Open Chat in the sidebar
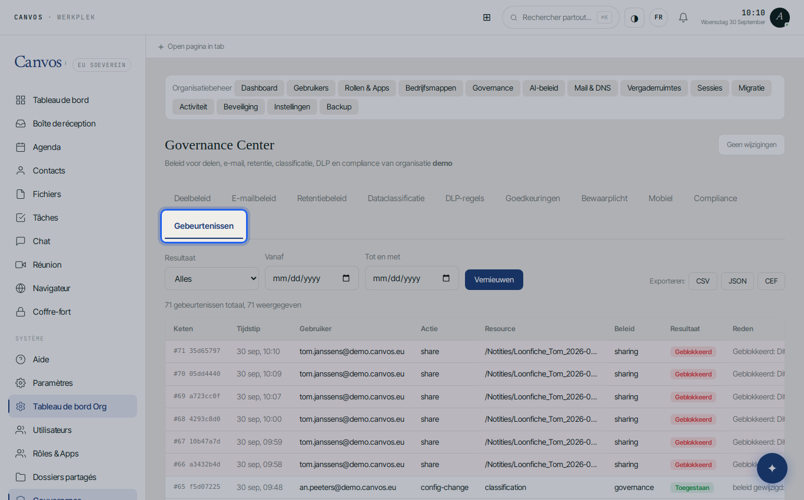This screenshot has height=500, width=804. pos(73,241)
